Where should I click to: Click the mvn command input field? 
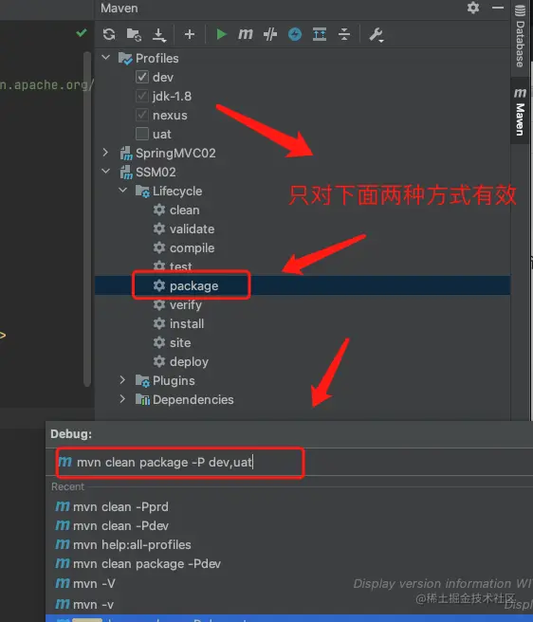[180, 462]
